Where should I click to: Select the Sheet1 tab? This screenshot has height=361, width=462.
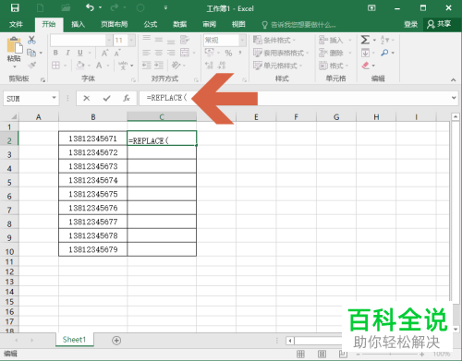tap(74, 340)
